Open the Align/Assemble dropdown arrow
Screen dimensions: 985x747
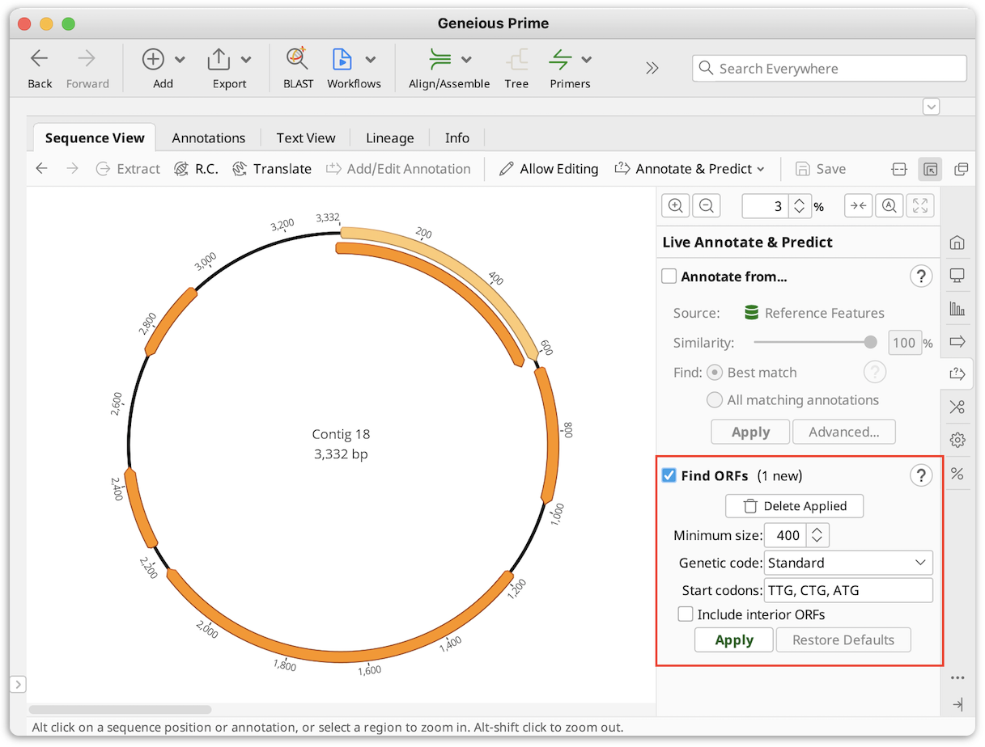coord(467,60)
